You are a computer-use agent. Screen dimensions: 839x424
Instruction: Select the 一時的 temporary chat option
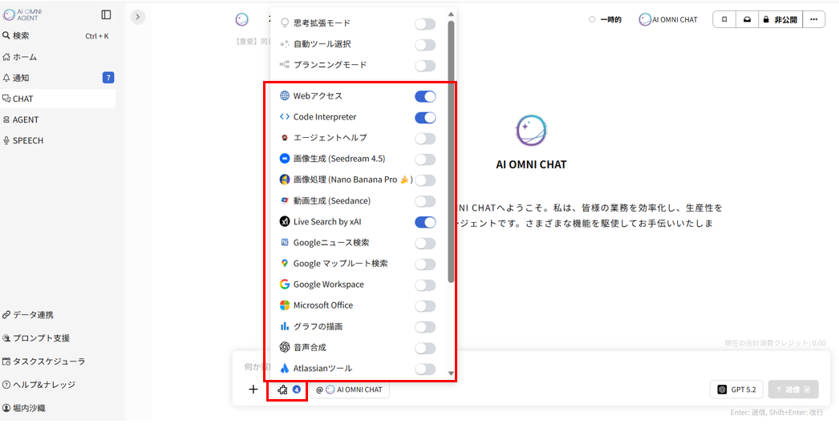pyautogui.click(x=605, y=20)
